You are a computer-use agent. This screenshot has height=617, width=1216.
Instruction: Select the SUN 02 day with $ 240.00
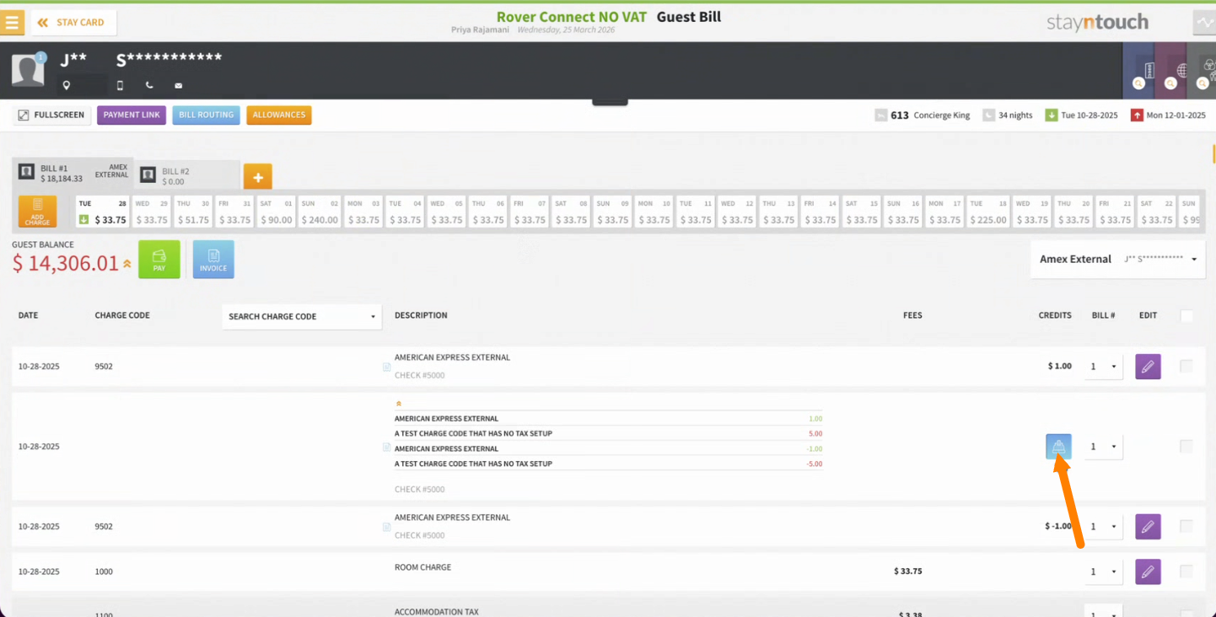[320, 212]
